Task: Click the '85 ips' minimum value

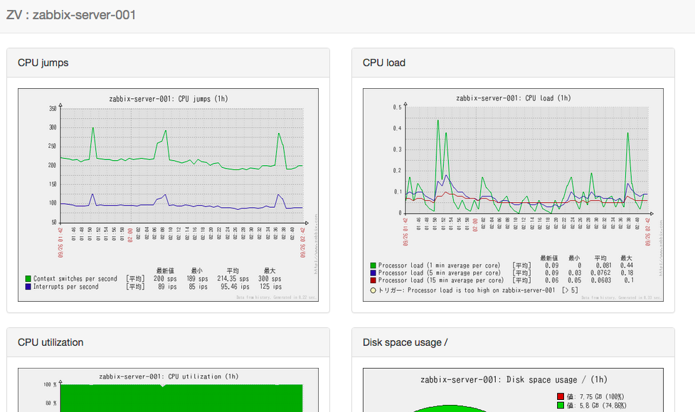Action: tap(198, 287)
